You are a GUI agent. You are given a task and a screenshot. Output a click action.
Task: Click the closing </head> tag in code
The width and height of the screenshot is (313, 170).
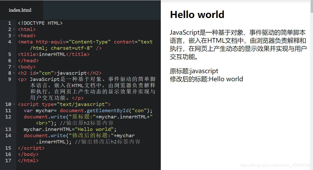(x=28, y=61)
